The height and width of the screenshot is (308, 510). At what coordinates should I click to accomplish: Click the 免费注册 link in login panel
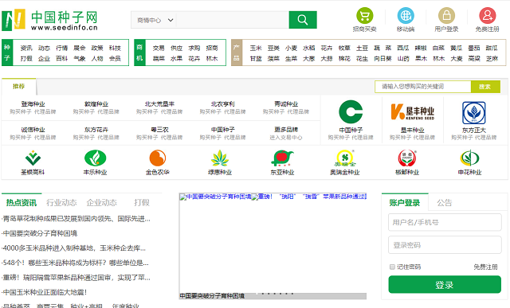click(x=485, y=267)
